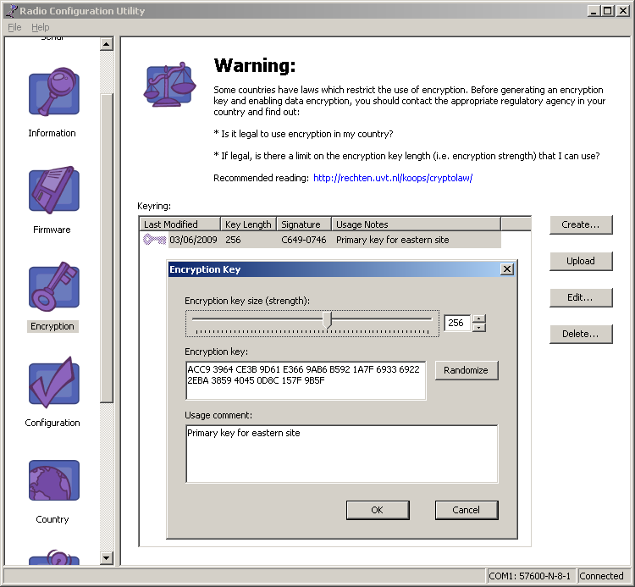Sort by Last Modified column header
The height and width of the screenshot is (587, 635).
179,224
